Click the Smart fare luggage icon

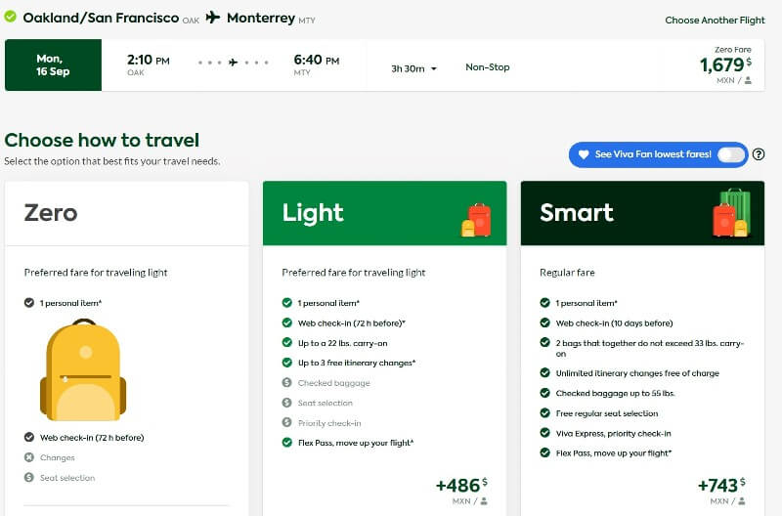coord(731,213)
